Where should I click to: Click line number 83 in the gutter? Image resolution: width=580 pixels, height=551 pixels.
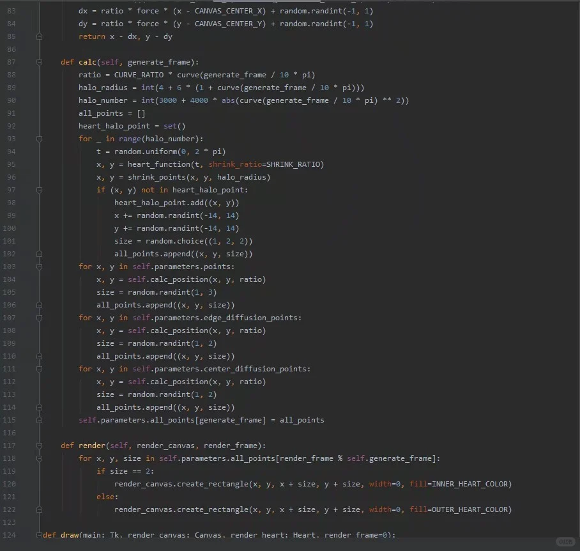click(x=11, y=11)
